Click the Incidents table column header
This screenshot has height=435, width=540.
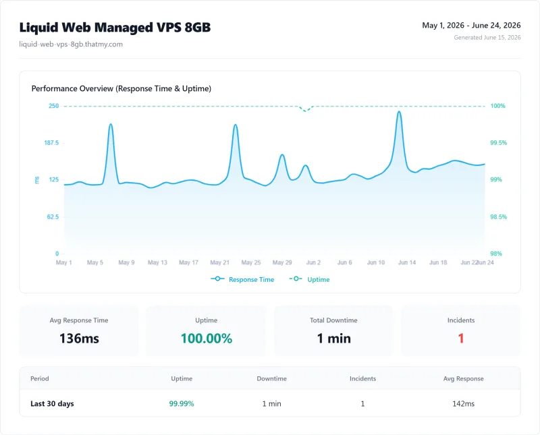362,378
